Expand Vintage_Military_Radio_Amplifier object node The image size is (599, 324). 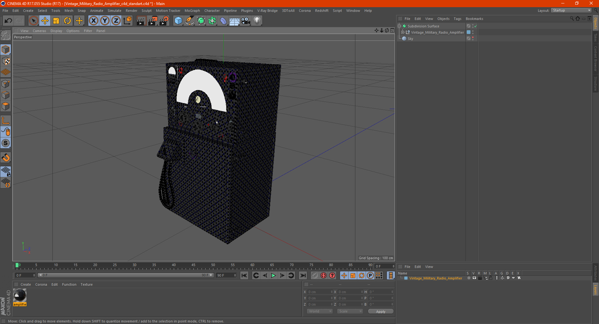point(403,32)
